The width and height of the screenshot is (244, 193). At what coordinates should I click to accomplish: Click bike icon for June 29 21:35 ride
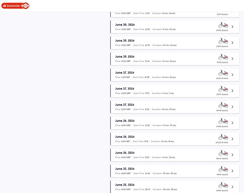[223, 41]
